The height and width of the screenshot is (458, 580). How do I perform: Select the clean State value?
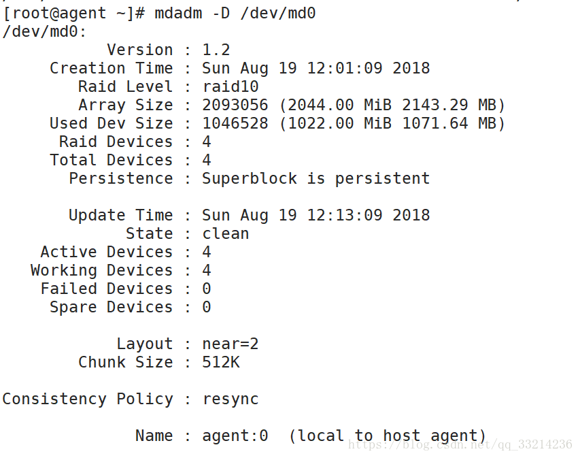226,233
